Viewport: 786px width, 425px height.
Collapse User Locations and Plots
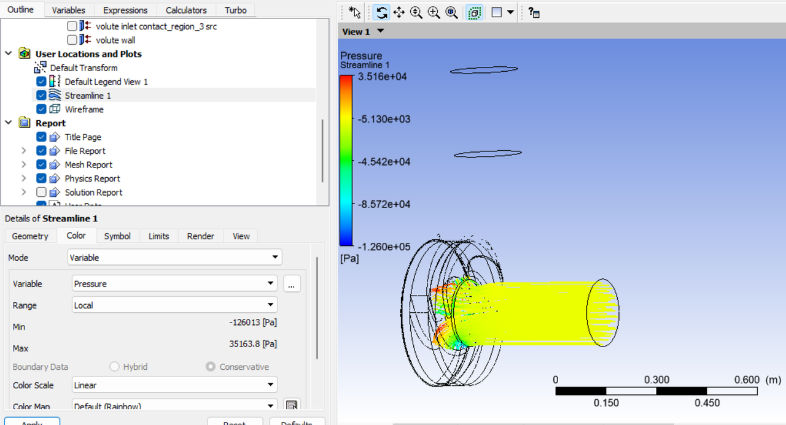tap(9, 54)
